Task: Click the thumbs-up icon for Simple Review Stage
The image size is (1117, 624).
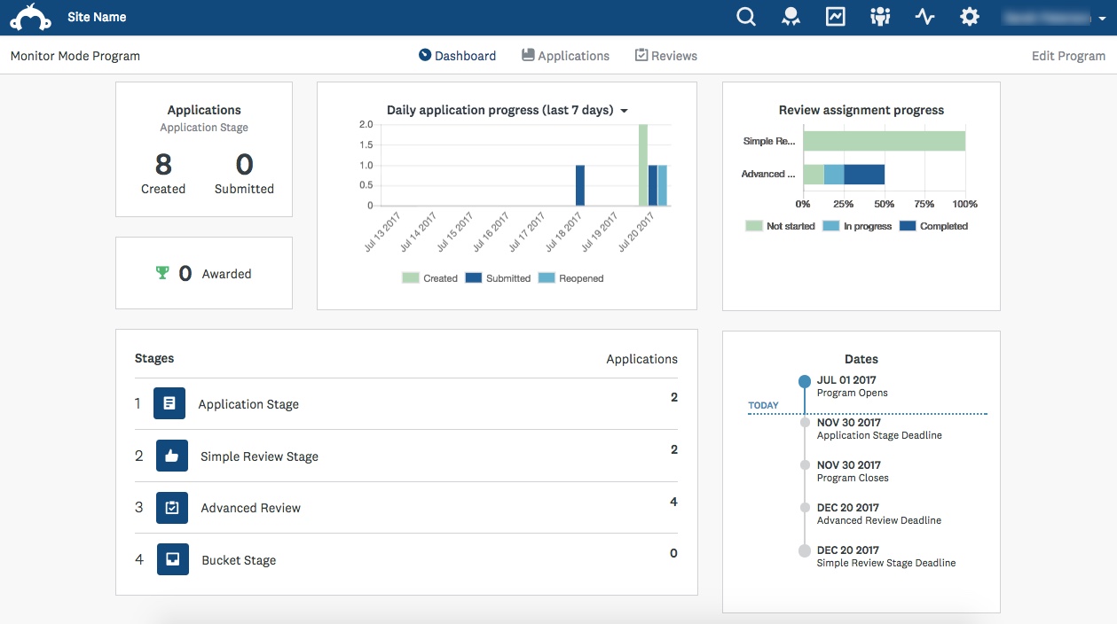Action: pyautogui.click(x=171, y=455)
